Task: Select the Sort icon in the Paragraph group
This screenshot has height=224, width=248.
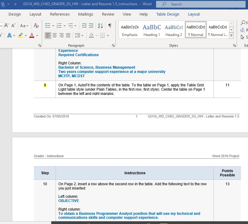Action: (100, 26)
